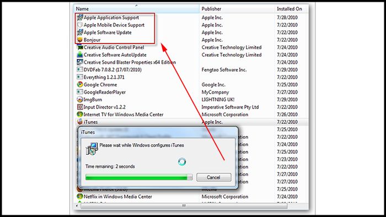Screen dimensions: 386x217
Task: Click the iTunes install progress bar
Action: (x=139, y=177)
